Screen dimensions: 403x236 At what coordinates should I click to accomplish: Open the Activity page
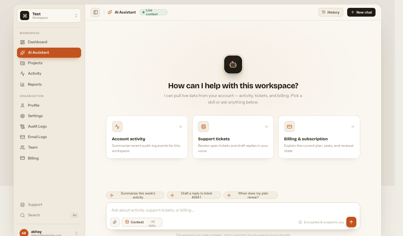(49, 73)
